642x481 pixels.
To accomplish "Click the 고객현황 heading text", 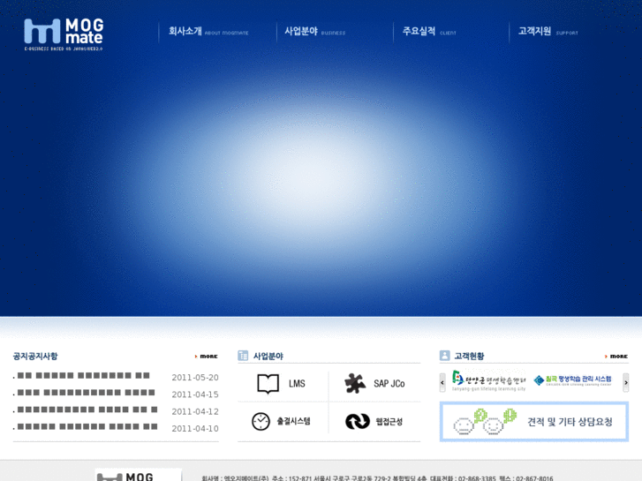I will (469, 357).
